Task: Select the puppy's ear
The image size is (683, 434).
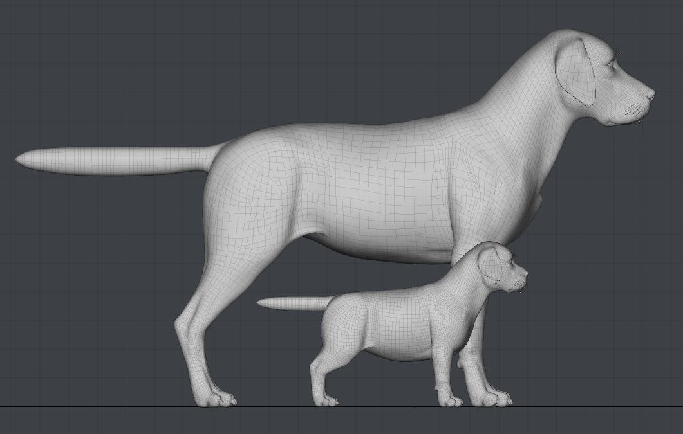Action: [x=490, y=264]
